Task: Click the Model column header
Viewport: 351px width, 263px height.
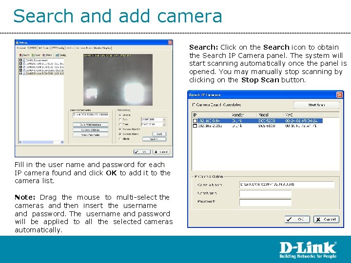Action: click(x=270, y=115)
